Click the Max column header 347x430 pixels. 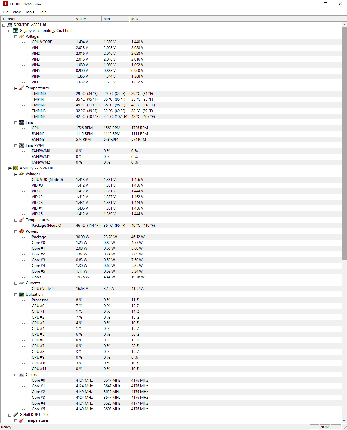pyautogui.click(x=143, y=19)
